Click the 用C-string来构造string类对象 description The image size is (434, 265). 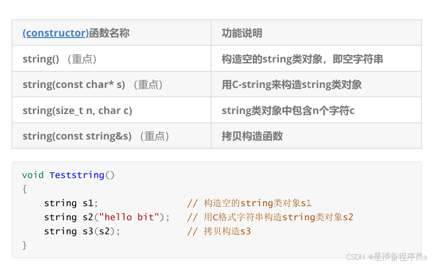pos(291,85)
